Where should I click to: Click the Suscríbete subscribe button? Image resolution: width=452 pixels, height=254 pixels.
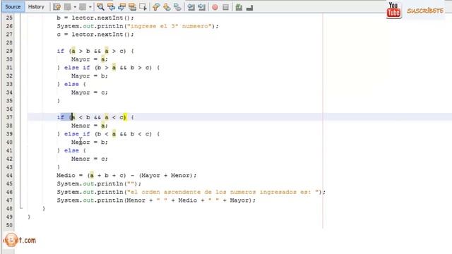click(x=425, y=11)
